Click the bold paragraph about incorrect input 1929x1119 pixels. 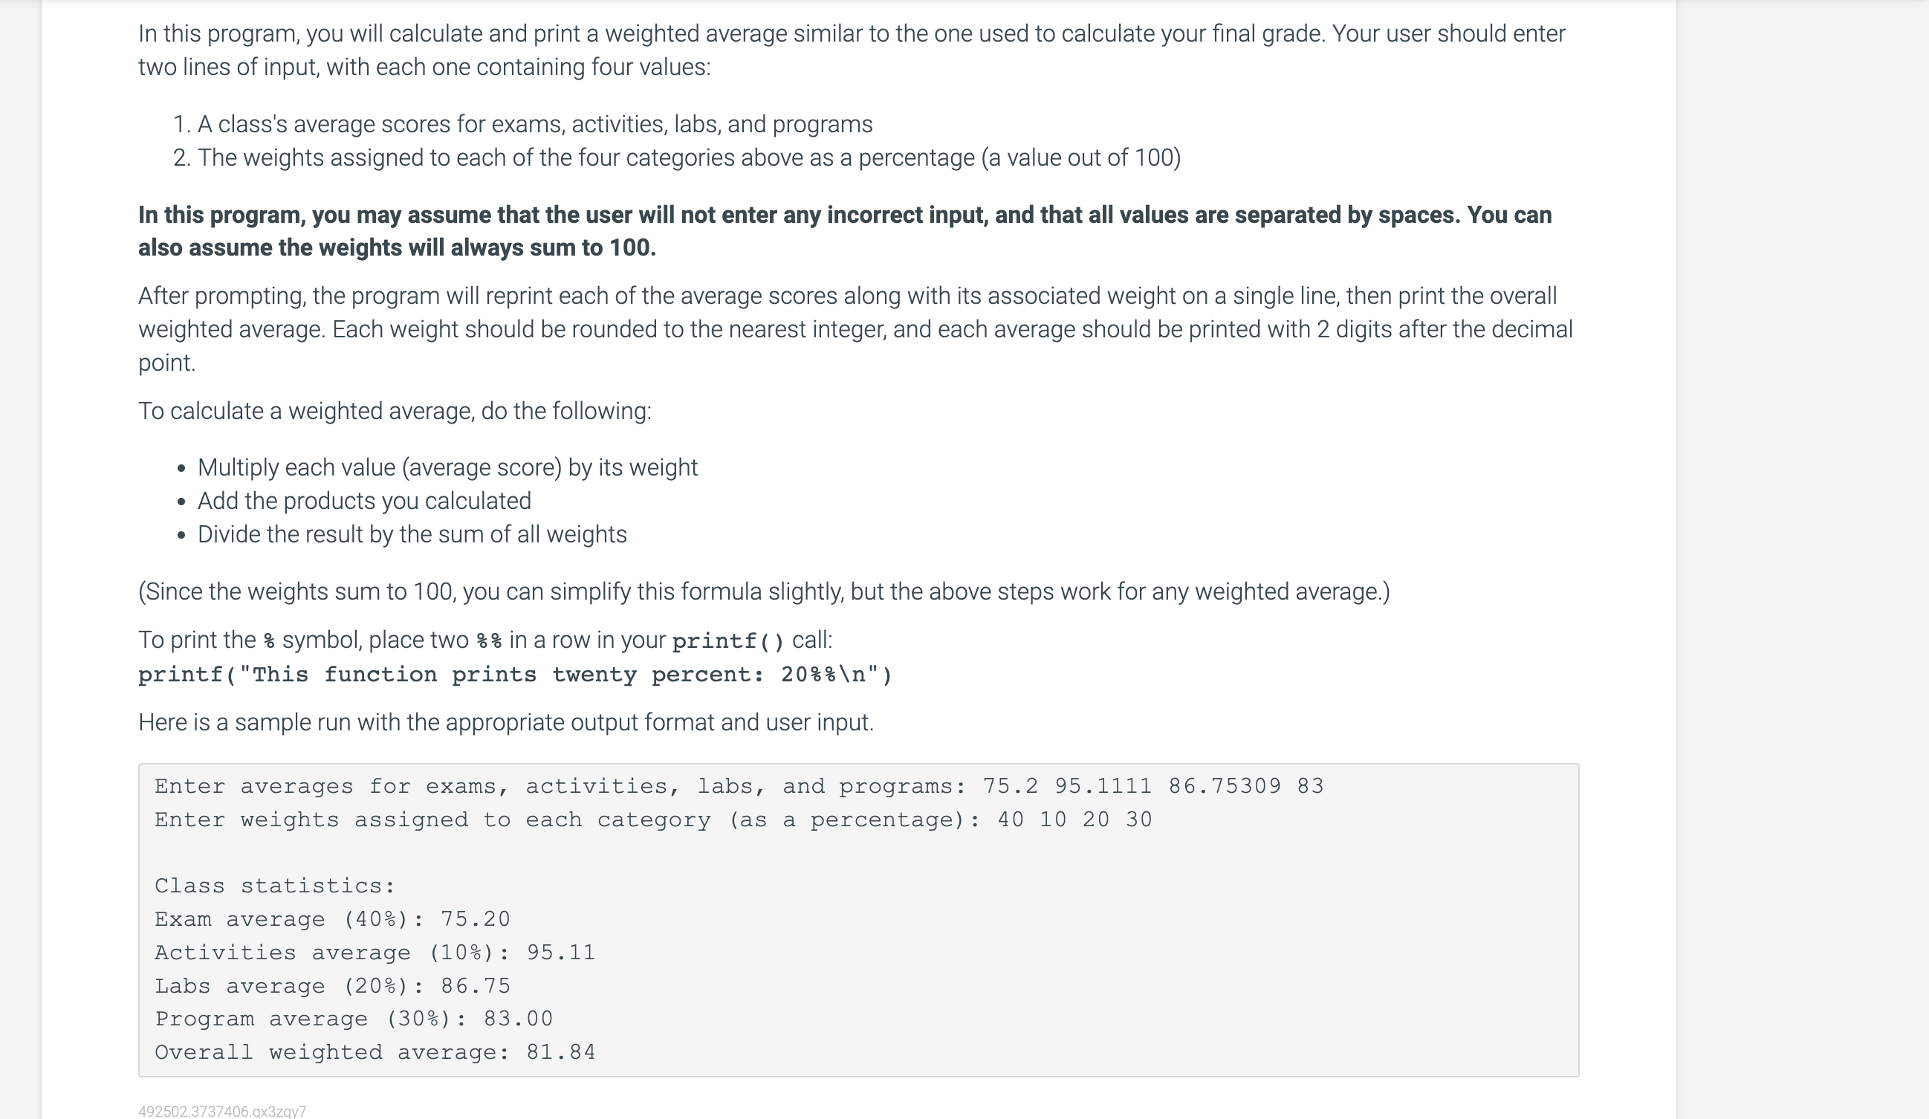[x=845, y=231]
